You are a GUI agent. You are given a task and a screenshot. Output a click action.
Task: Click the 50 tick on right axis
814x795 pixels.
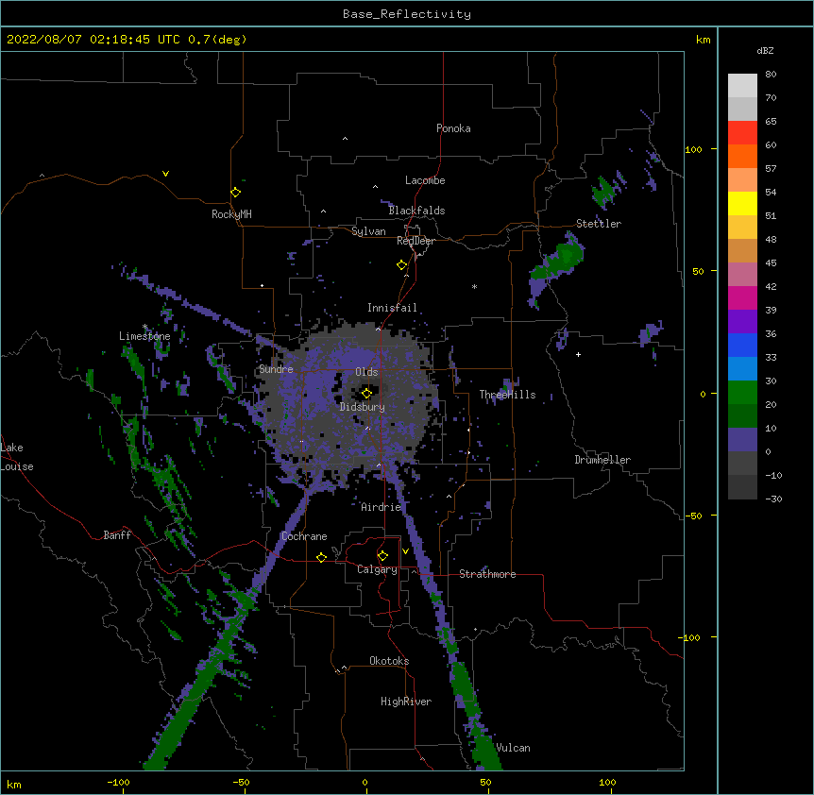698,271
